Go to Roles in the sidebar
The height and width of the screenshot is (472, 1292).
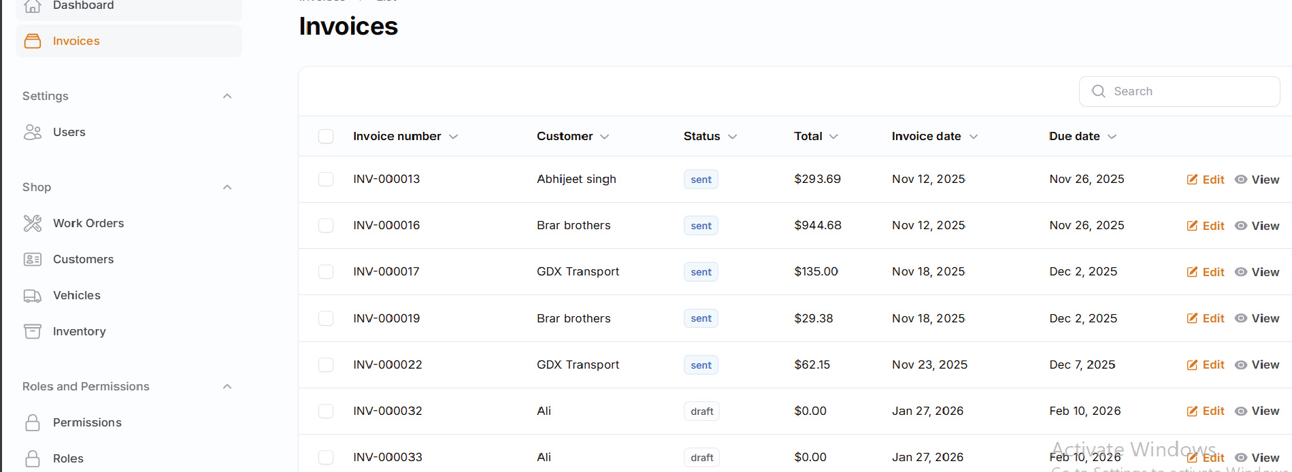pyautogui.click(x=68, y=458)
